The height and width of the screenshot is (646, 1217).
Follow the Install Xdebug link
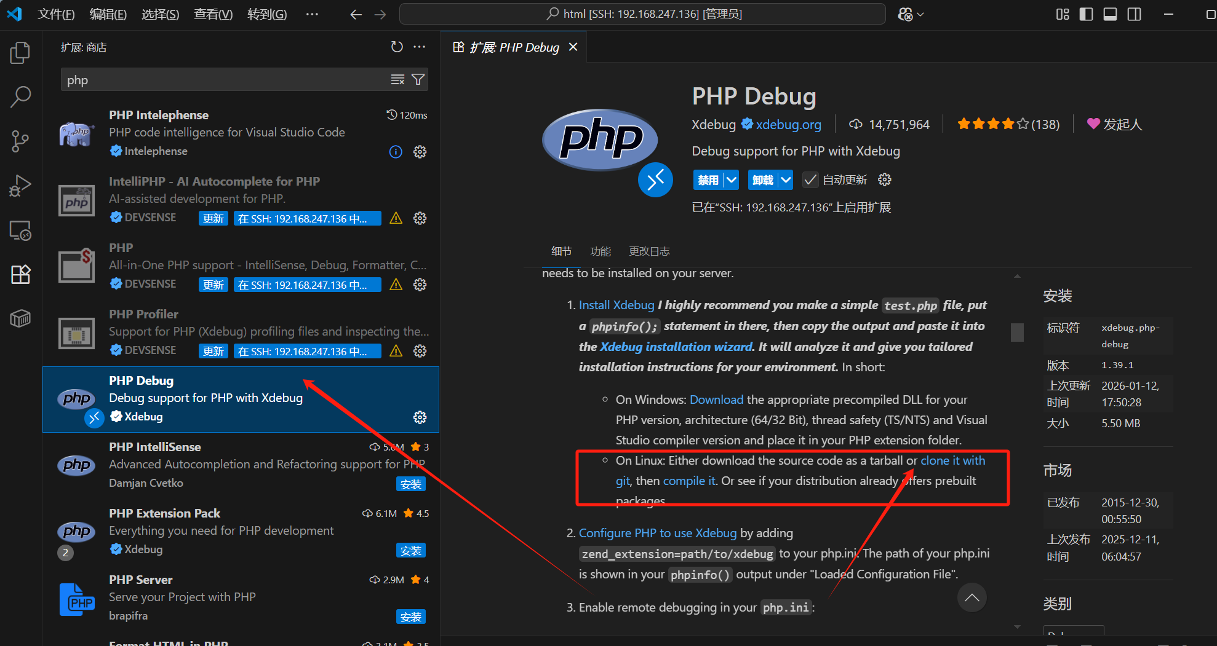click(x=616, y=305)
